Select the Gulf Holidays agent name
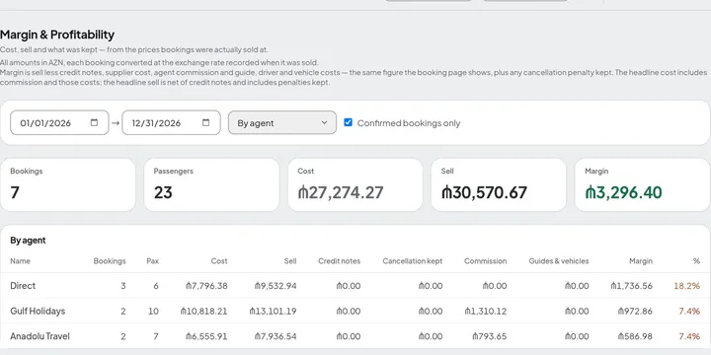Viewport: 711px width, 355px height. [38, 311]
